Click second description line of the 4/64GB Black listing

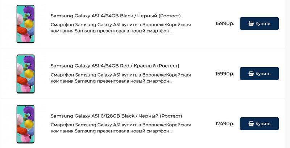pyautogui.click(x=111, y=31)
